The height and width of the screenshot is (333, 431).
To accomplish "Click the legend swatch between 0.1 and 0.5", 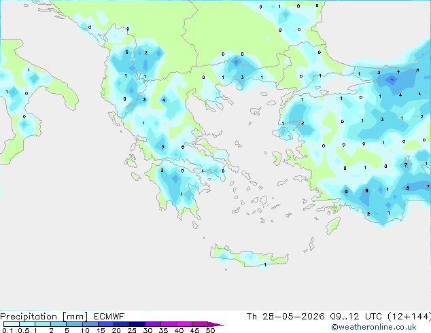I will (x=12, y=324).
